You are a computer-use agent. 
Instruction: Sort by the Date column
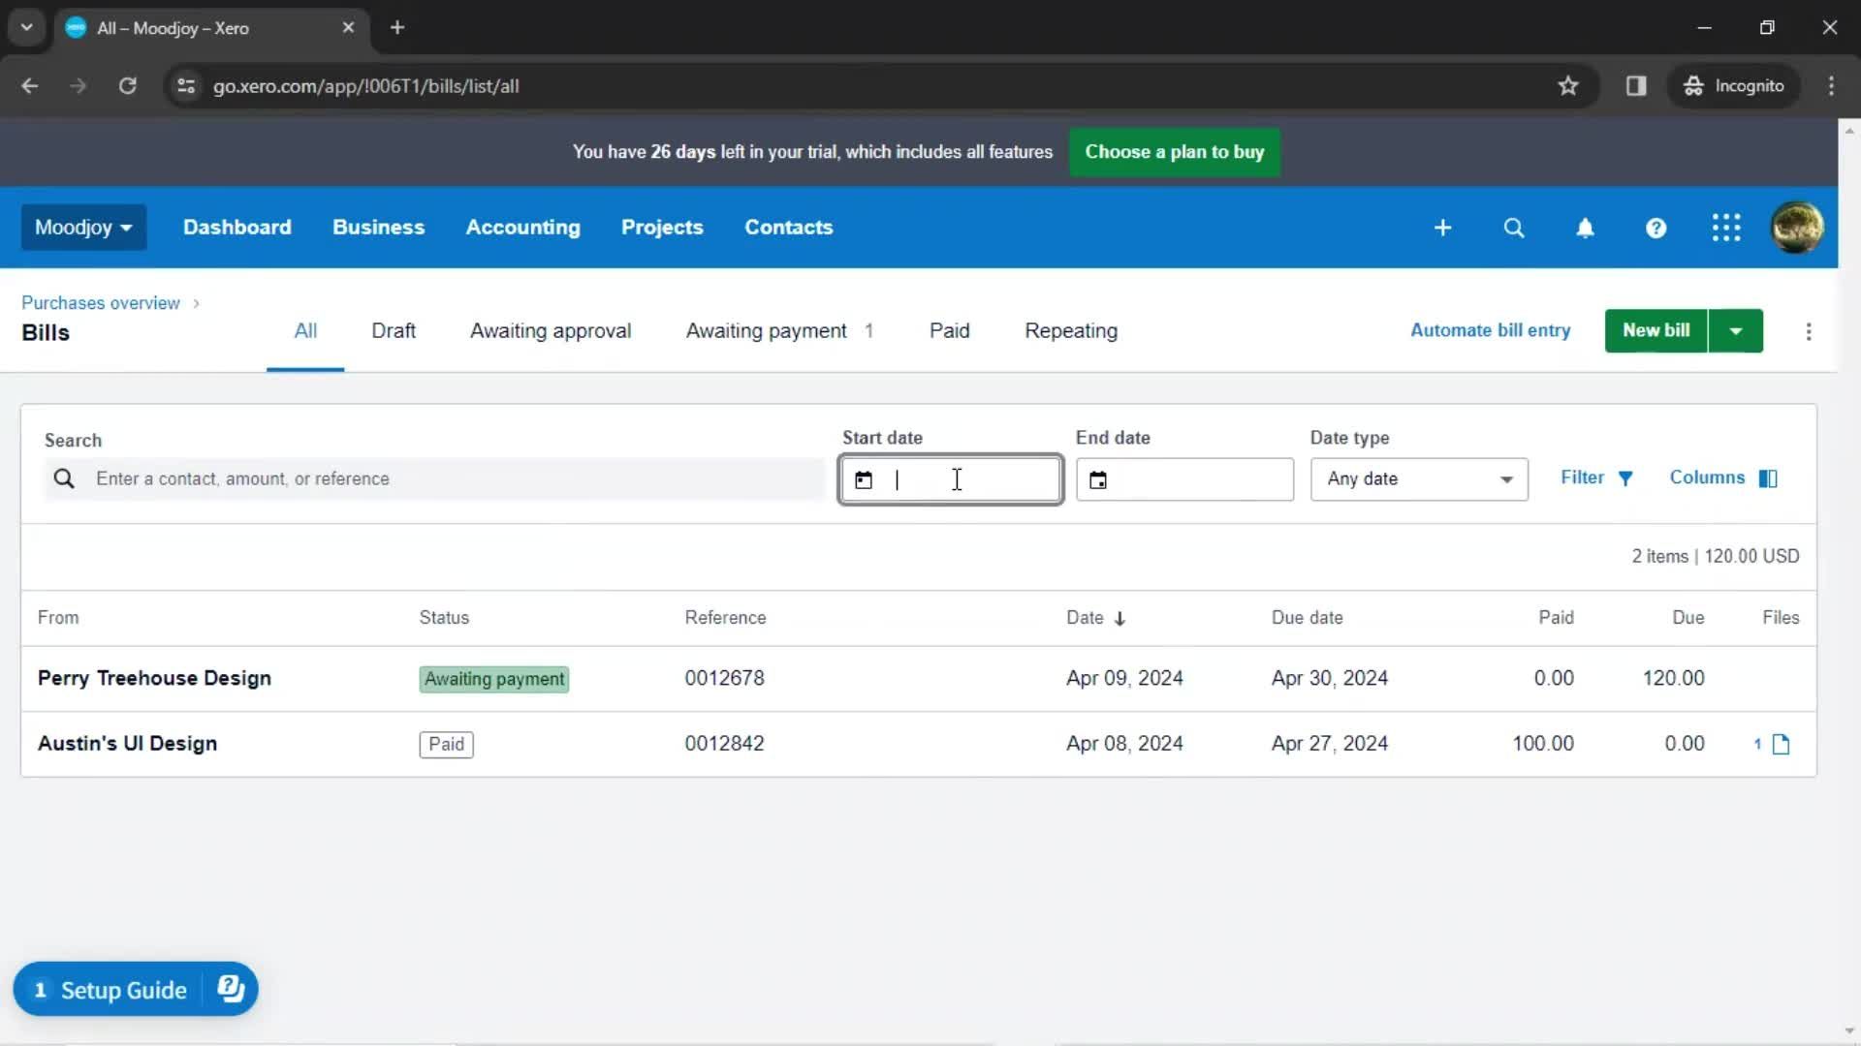[1095, 618]
